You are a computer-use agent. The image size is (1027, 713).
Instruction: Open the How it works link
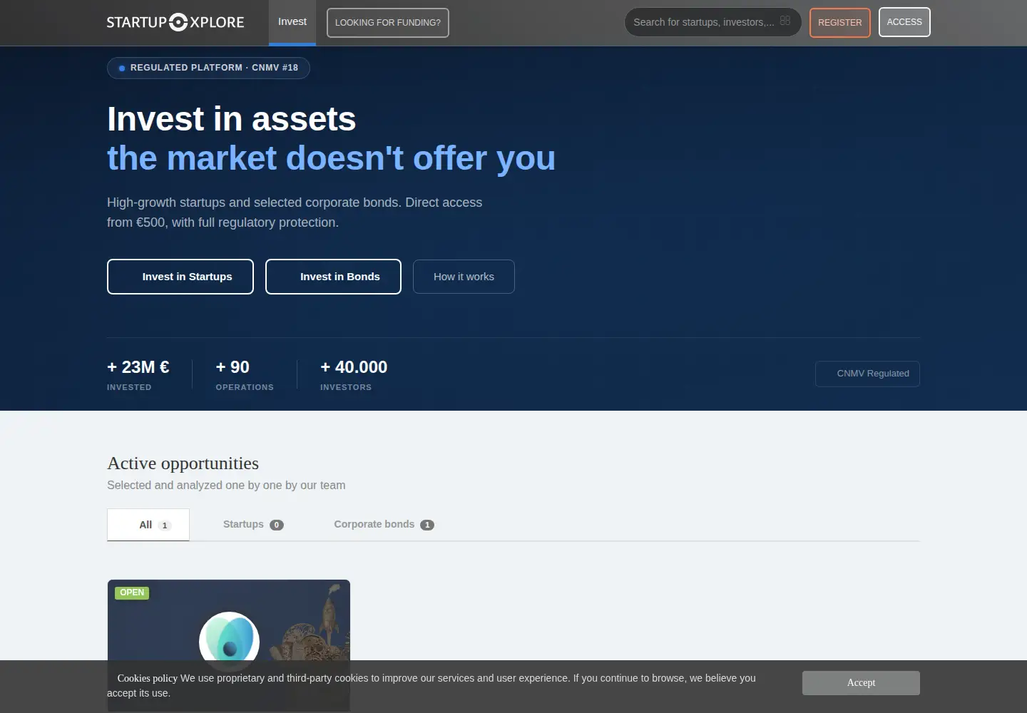464,277
